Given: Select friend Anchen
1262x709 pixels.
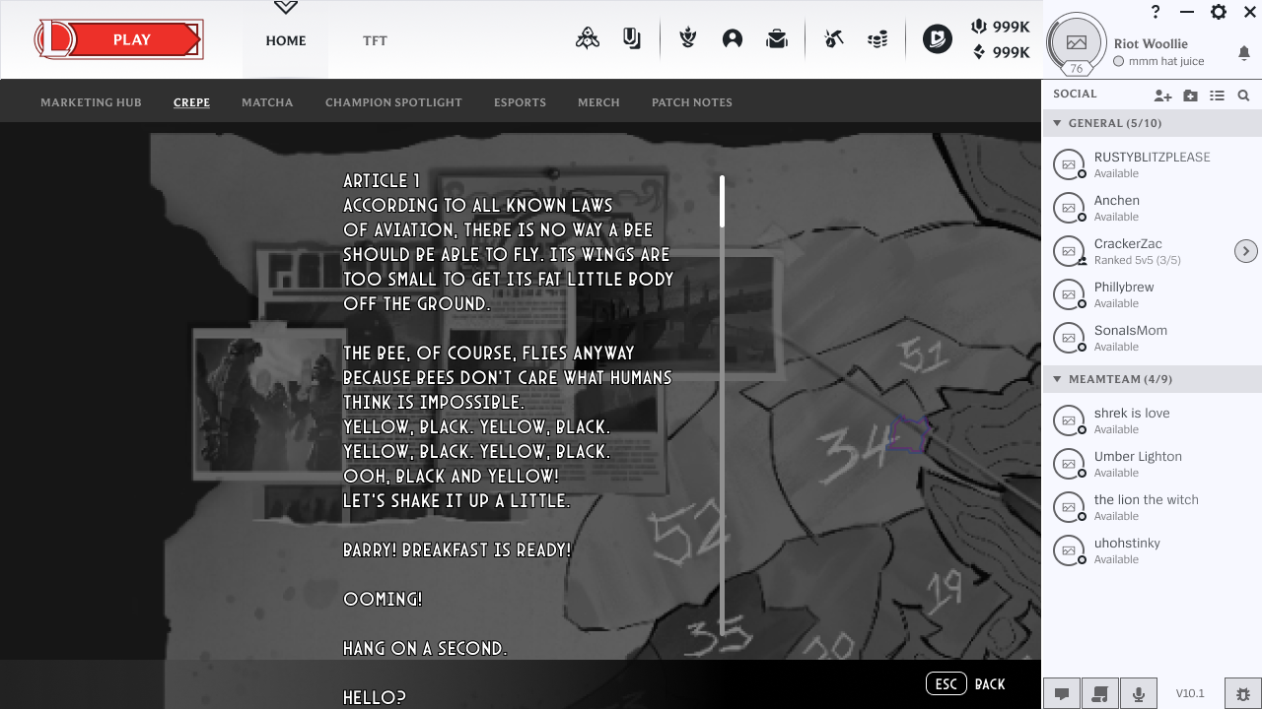Looking at the screenshot, I should point(1152,208).
